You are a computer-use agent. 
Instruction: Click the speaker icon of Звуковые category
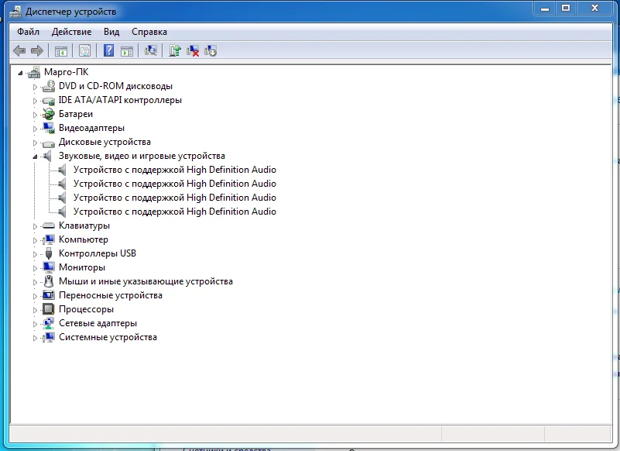(x=47, y=156)
